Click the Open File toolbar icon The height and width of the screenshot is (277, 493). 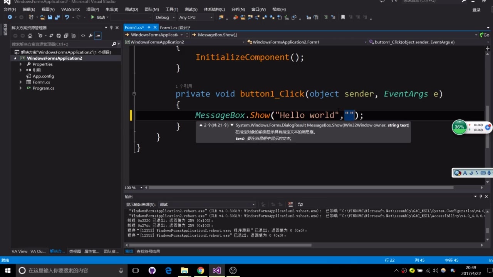pyautogui.click(x=43, y=17)
